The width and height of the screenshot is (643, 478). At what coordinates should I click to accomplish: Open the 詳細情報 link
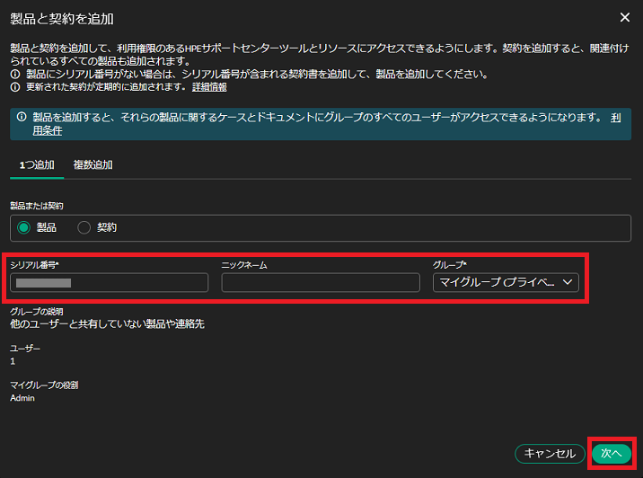pyautogui.click(x=208, y=87)
